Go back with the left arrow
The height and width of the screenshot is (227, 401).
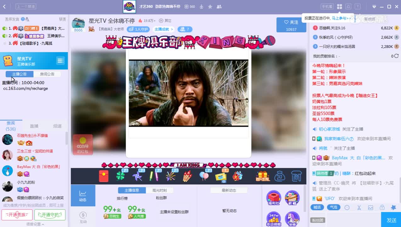[x=4, y=7]
